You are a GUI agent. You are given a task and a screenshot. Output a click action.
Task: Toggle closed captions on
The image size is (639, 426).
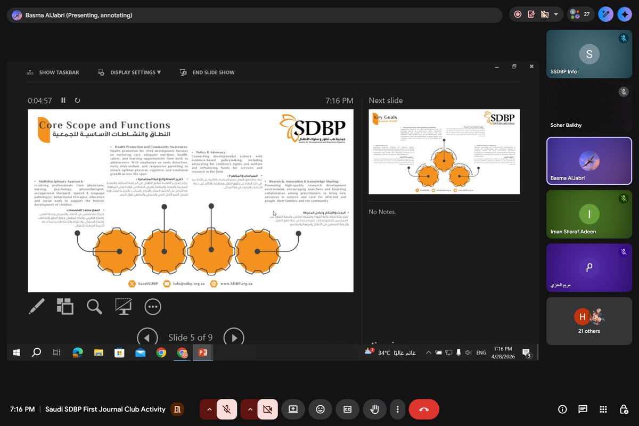347,409
